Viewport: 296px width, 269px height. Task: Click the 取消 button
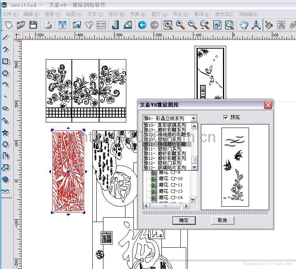click(x=223, y=220)
